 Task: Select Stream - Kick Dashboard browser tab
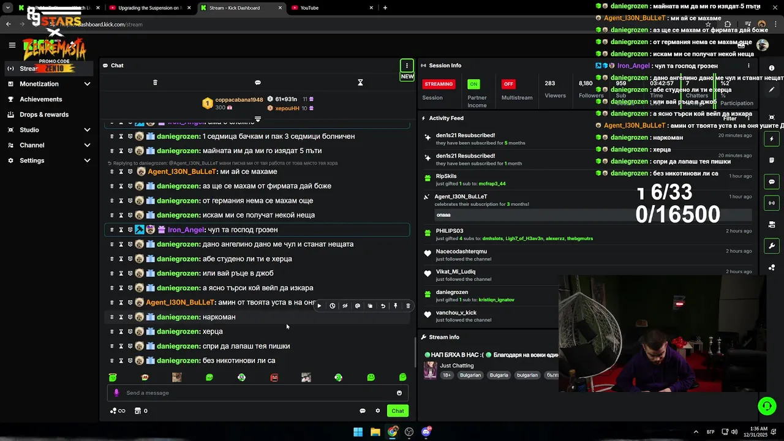(x=241, y=8)
